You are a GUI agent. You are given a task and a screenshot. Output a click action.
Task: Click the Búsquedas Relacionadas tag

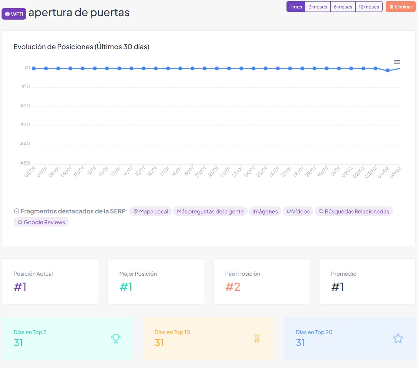coord(353,211)
